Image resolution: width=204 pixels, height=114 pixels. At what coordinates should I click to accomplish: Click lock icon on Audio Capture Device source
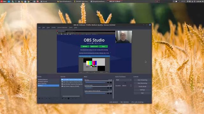[64, 80]
